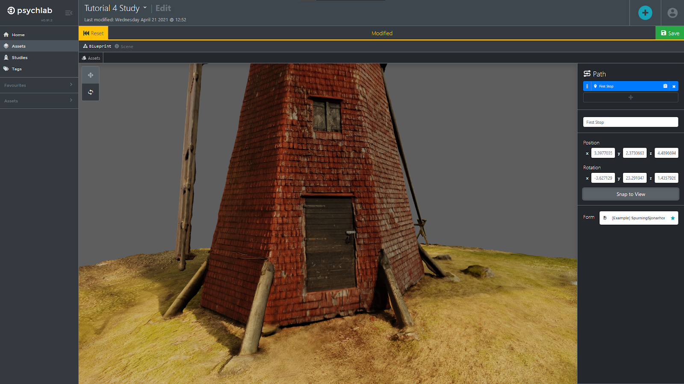Click the location pin icon on First Stop

pyautogui.click(x=595, y=86)
